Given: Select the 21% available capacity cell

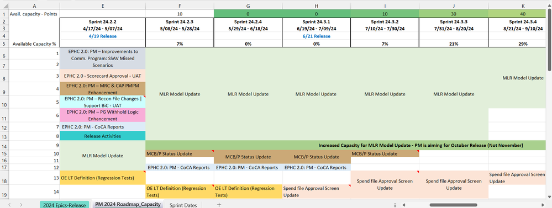Looking at the screenshot, I should click(x=453, y=44).
